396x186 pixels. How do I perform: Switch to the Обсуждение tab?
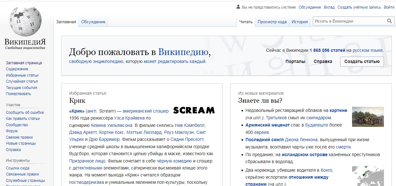(x=93, y=22)
